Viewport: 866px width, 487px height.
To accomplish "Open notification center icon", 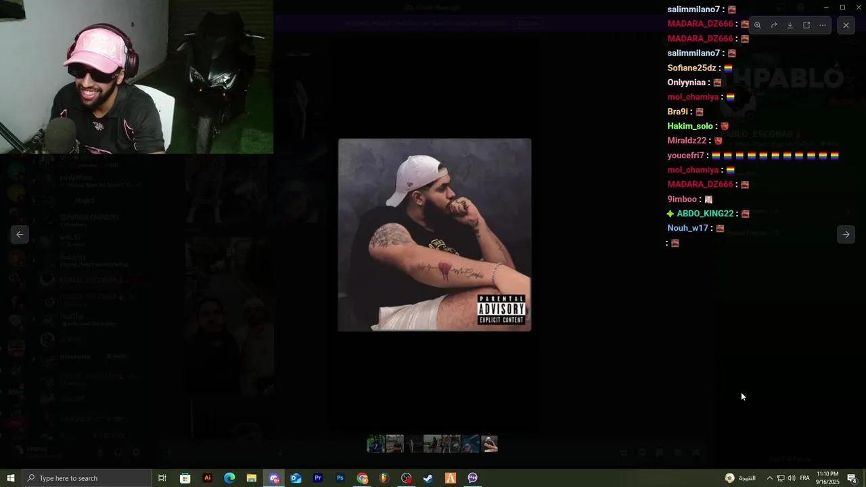I will (852, 478).
